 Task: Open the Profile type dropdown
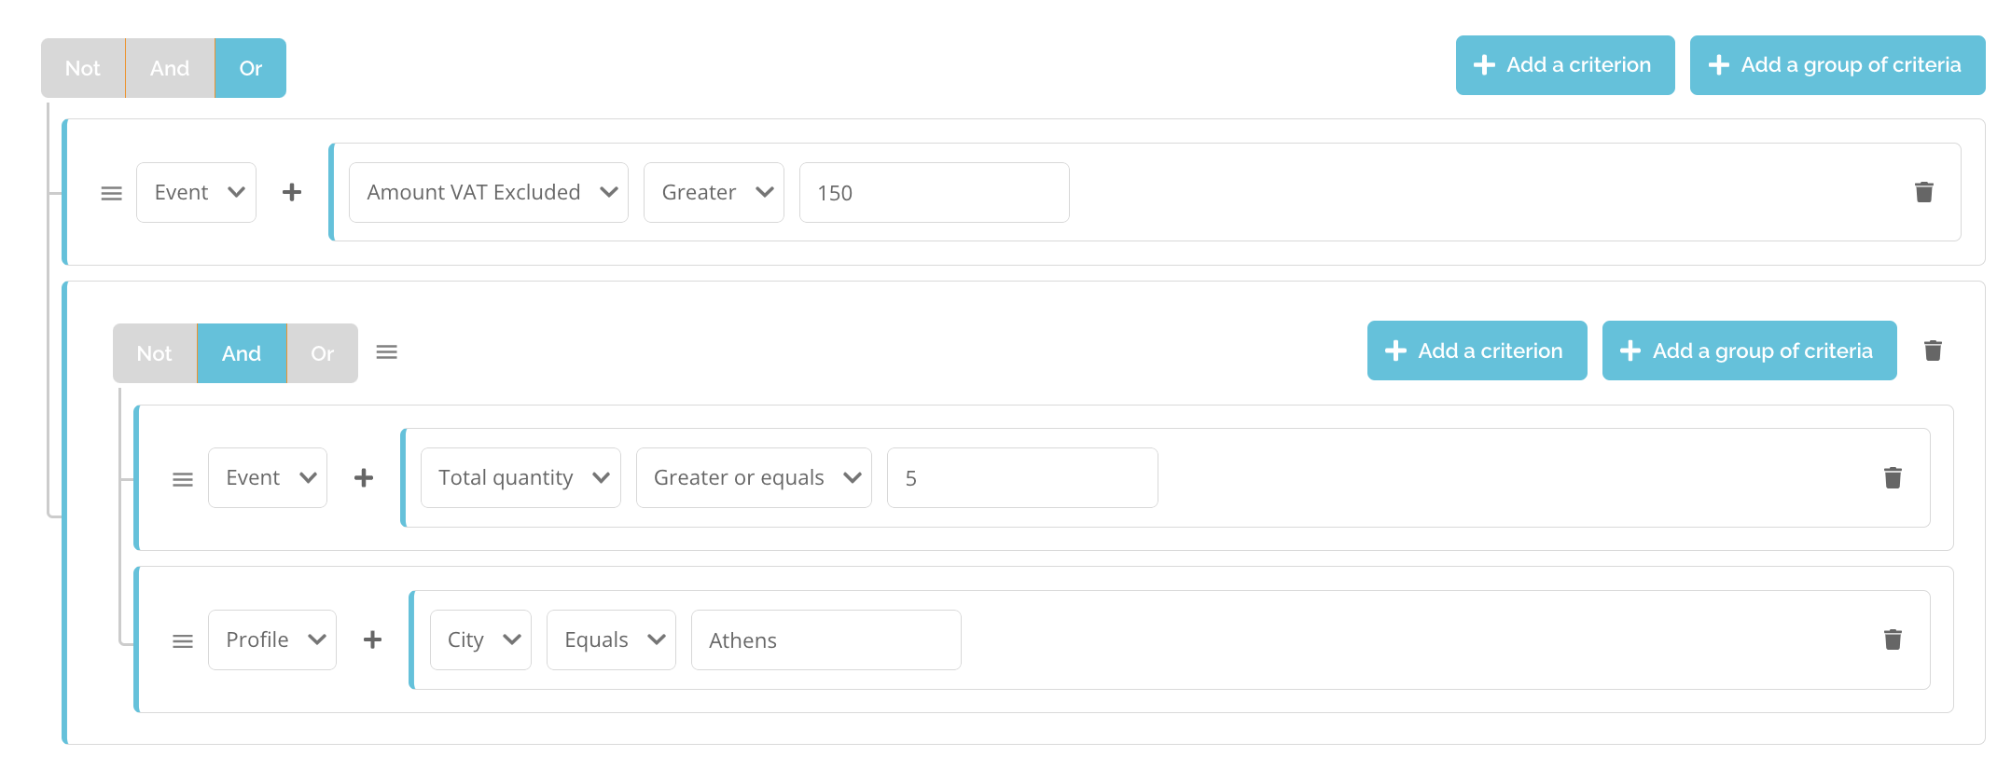272,639
